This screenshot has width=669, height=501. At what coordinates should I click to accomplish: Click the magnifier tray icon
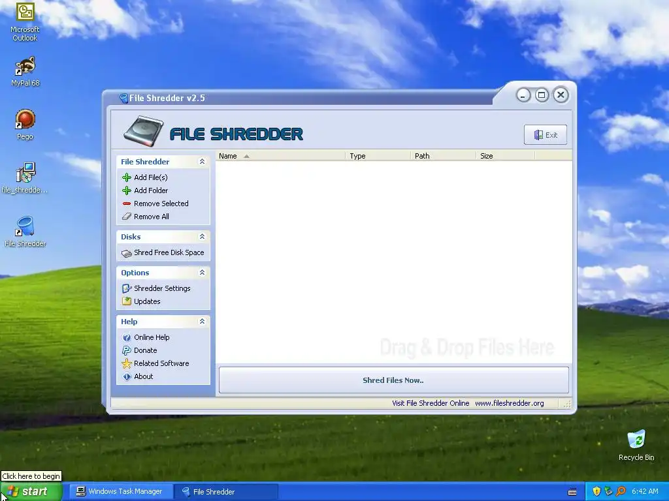coord(621,491)
